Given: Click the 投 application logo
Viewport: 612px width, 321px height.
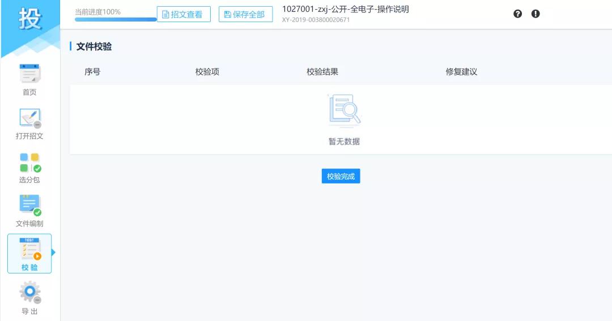Looking at the screenshot, I should pyautogui.click(x=29, y=18).
